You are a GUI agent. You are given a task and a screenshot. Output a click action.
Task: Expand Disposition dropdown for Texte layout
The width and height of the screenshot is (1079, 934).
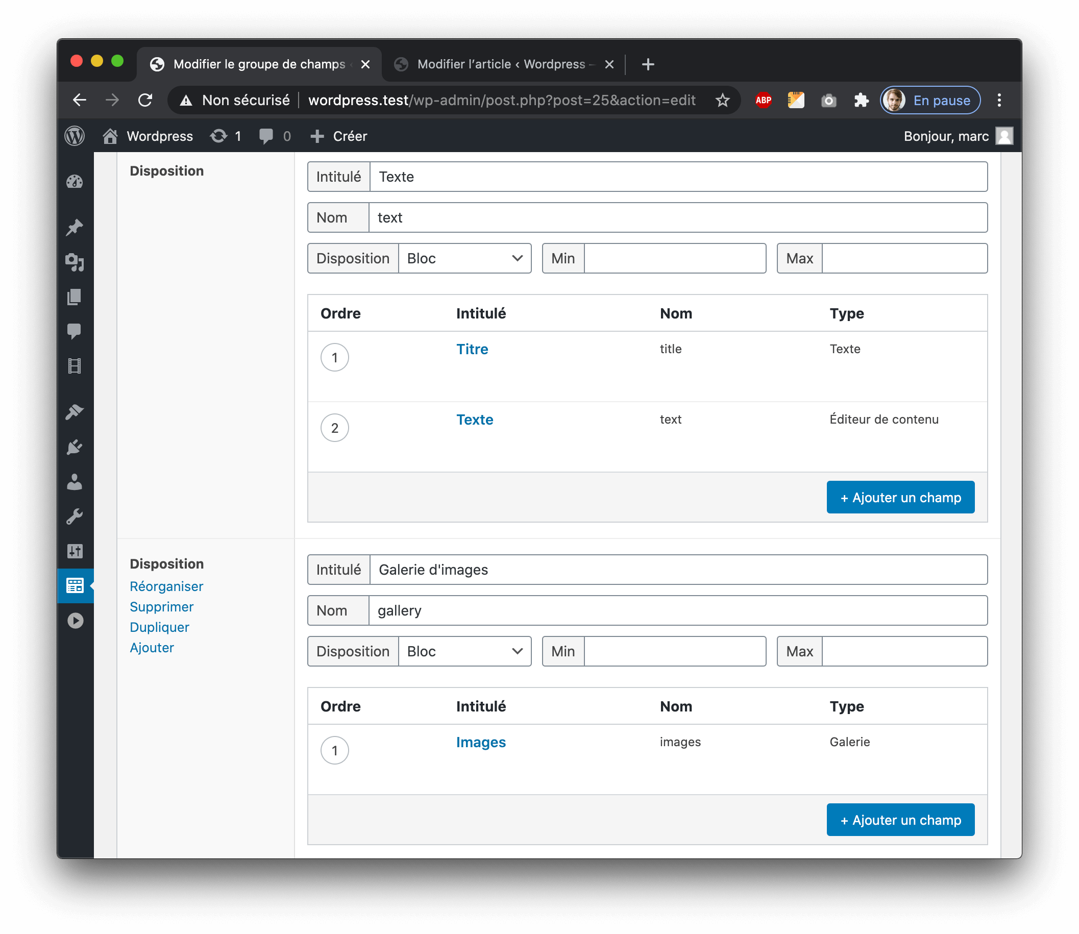(x=464, y=259)
